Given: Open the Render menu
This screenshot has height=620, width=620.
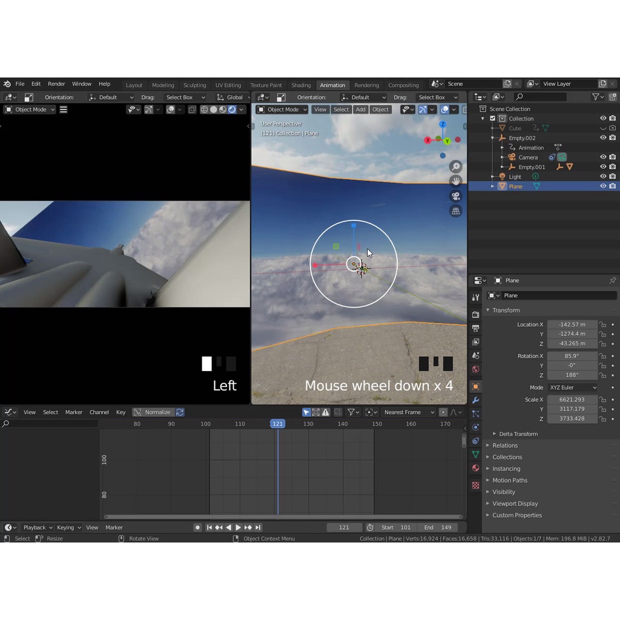Looking at the screenshot, I should [x=56, y=84].
